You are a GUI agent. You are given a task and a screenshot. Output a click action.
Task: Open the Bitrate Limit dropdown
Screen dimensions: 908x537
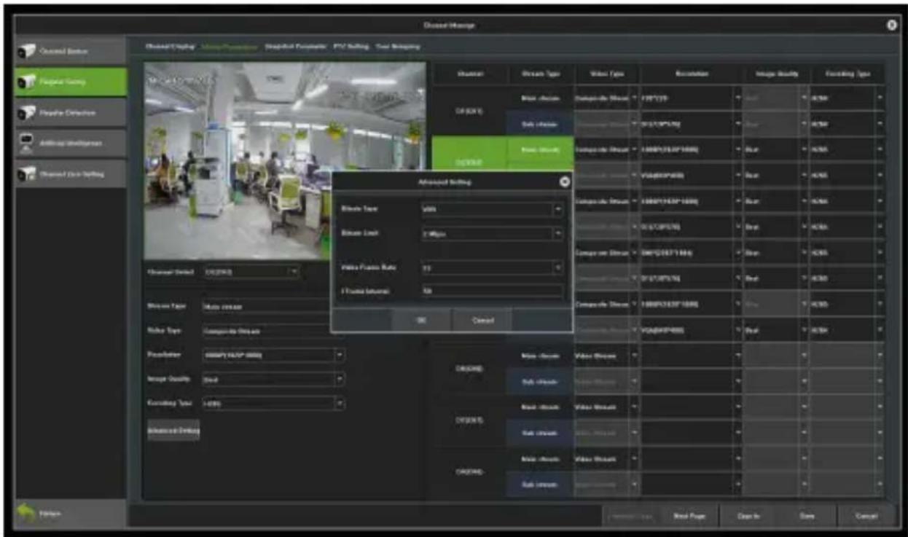tap(492, 235)
